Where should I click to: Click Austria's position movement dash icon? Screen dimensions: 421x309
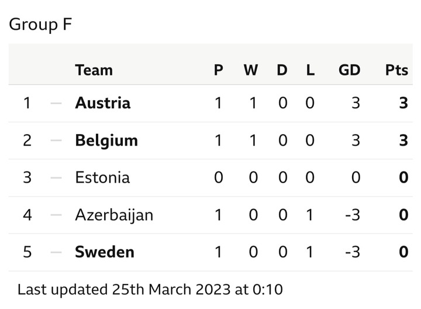[56, 103]
